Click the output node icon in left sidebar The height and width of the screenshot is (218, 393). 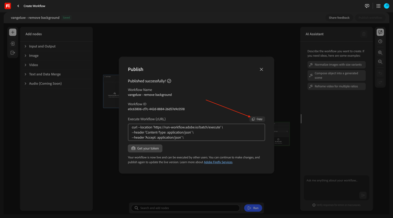[x=13, y=52]
